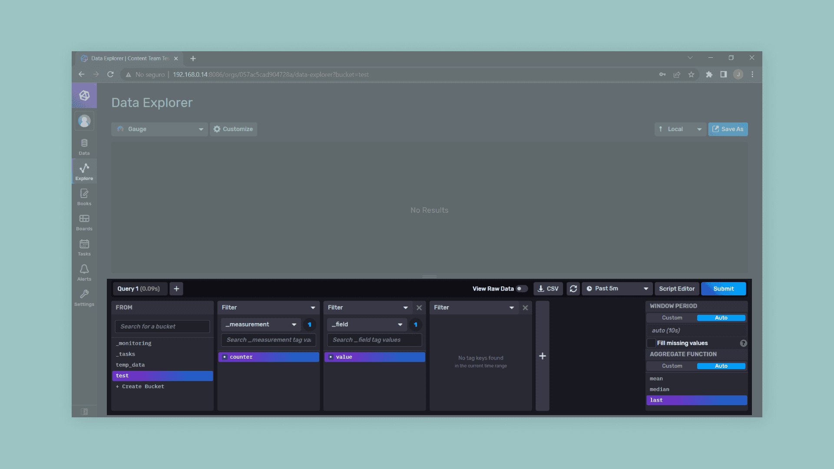Screen dimensions: 834x469
Task: Click the Search for a bucket field
Action: (162, 327)
